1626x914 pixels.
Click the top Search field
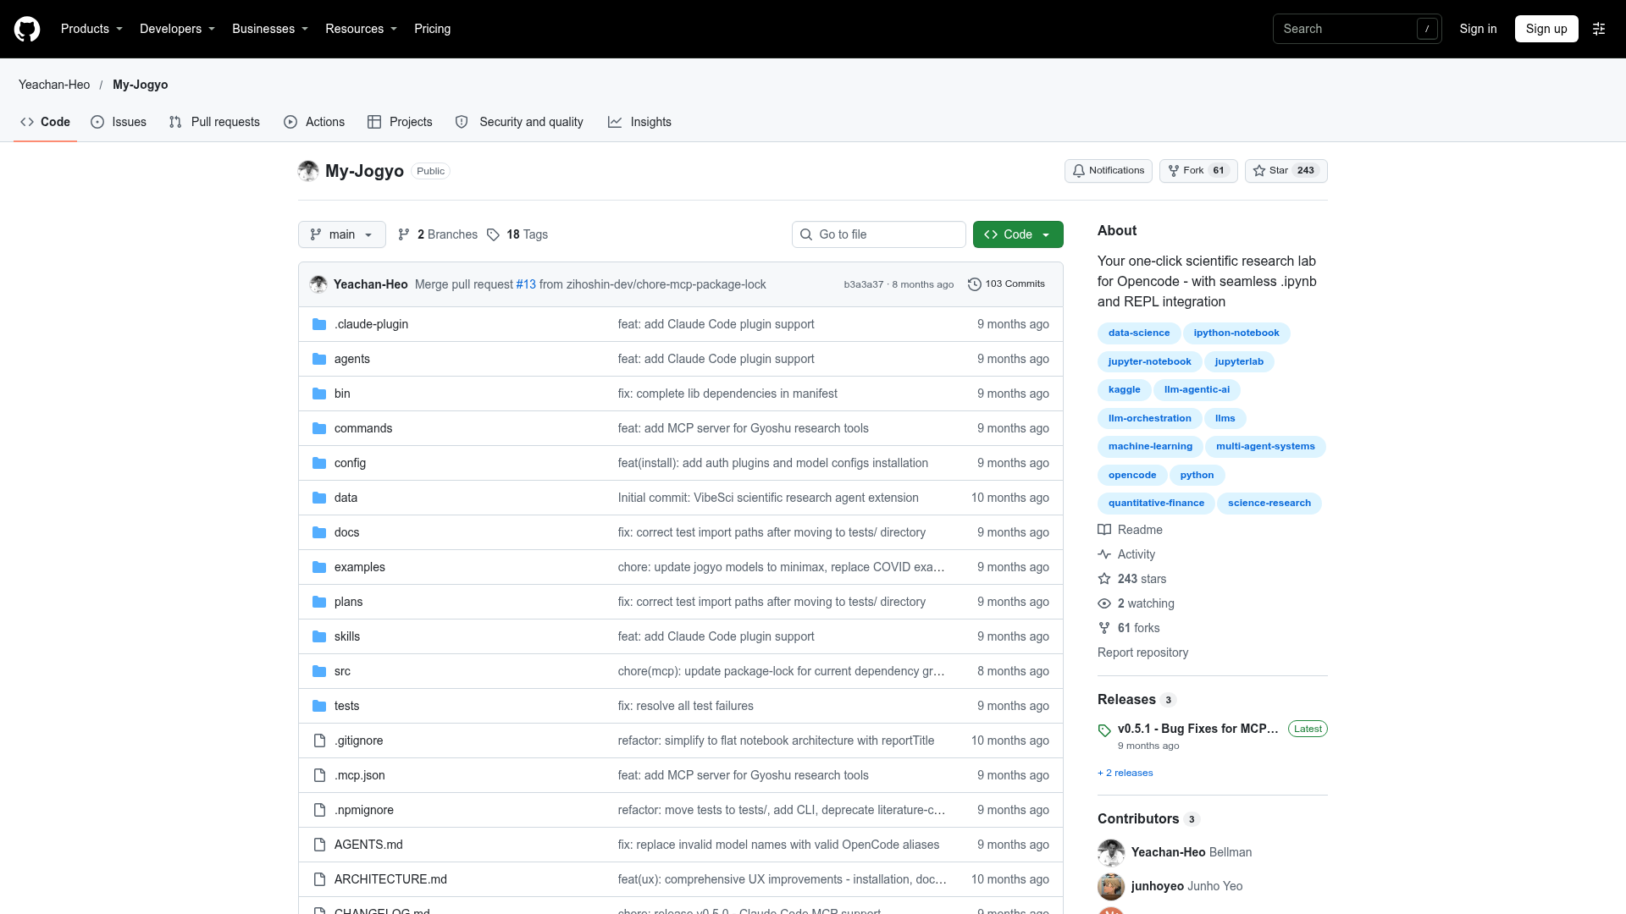click(1358, 29)
